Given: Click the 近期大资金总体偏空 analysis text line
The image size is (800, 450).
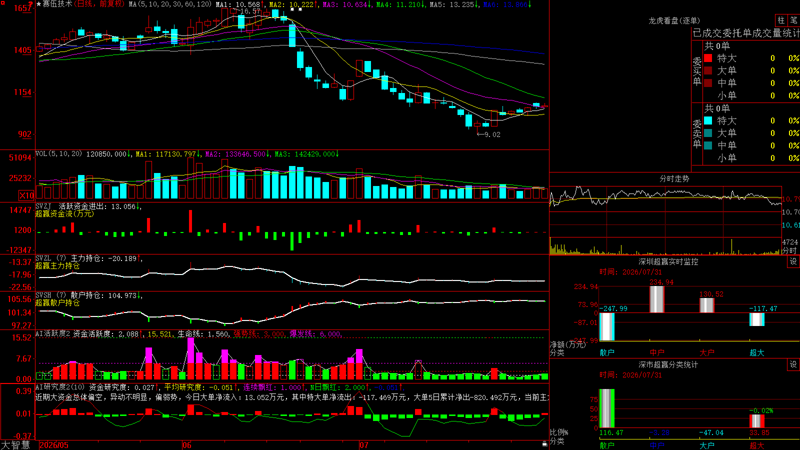Looking at the screenshot, I should coord(292,397).
